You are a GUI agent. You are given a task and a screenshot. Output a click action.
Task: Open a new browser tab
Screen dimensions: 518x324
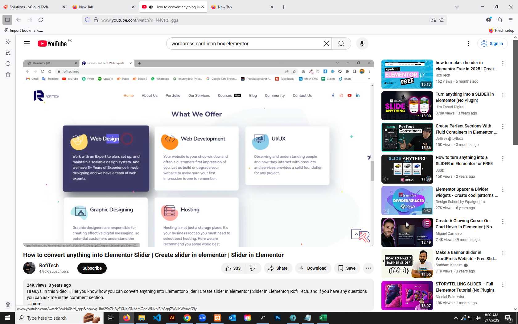[284, 7]
